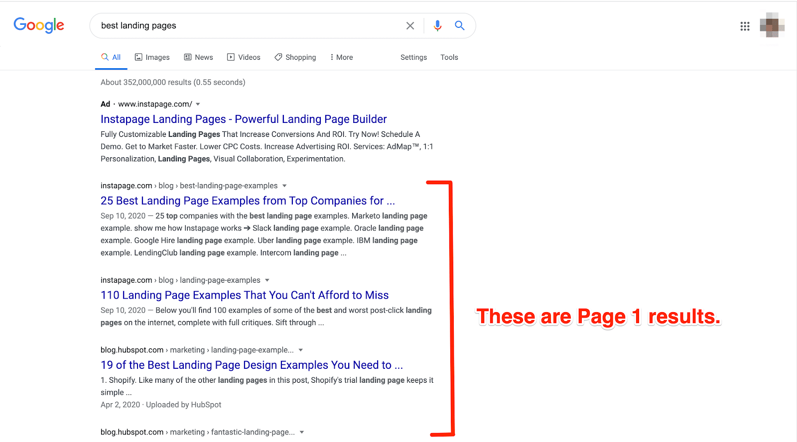Click the first instapage.com blog breadcrumb
The height and width of the screenshot is (442, 797).
[189, 186]
